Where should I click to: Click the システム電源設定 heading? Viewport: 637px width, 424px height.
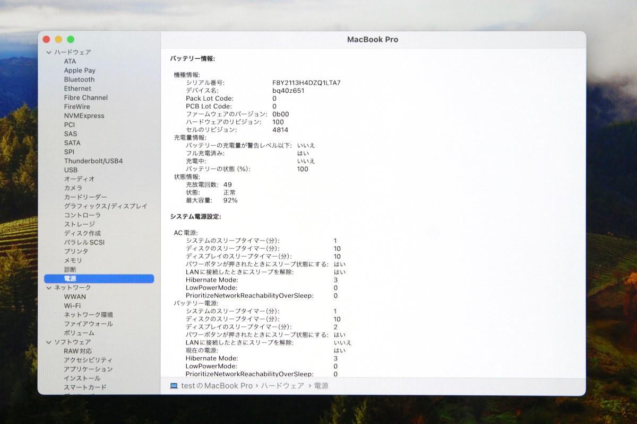[x=196, y=217]
